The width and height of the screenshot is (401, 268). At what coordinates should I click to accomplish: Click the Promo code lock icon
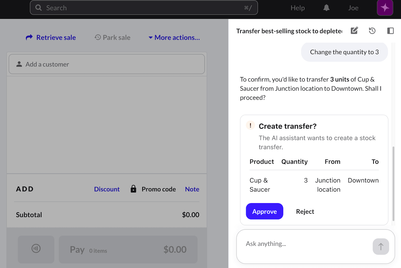pos(133,189)
